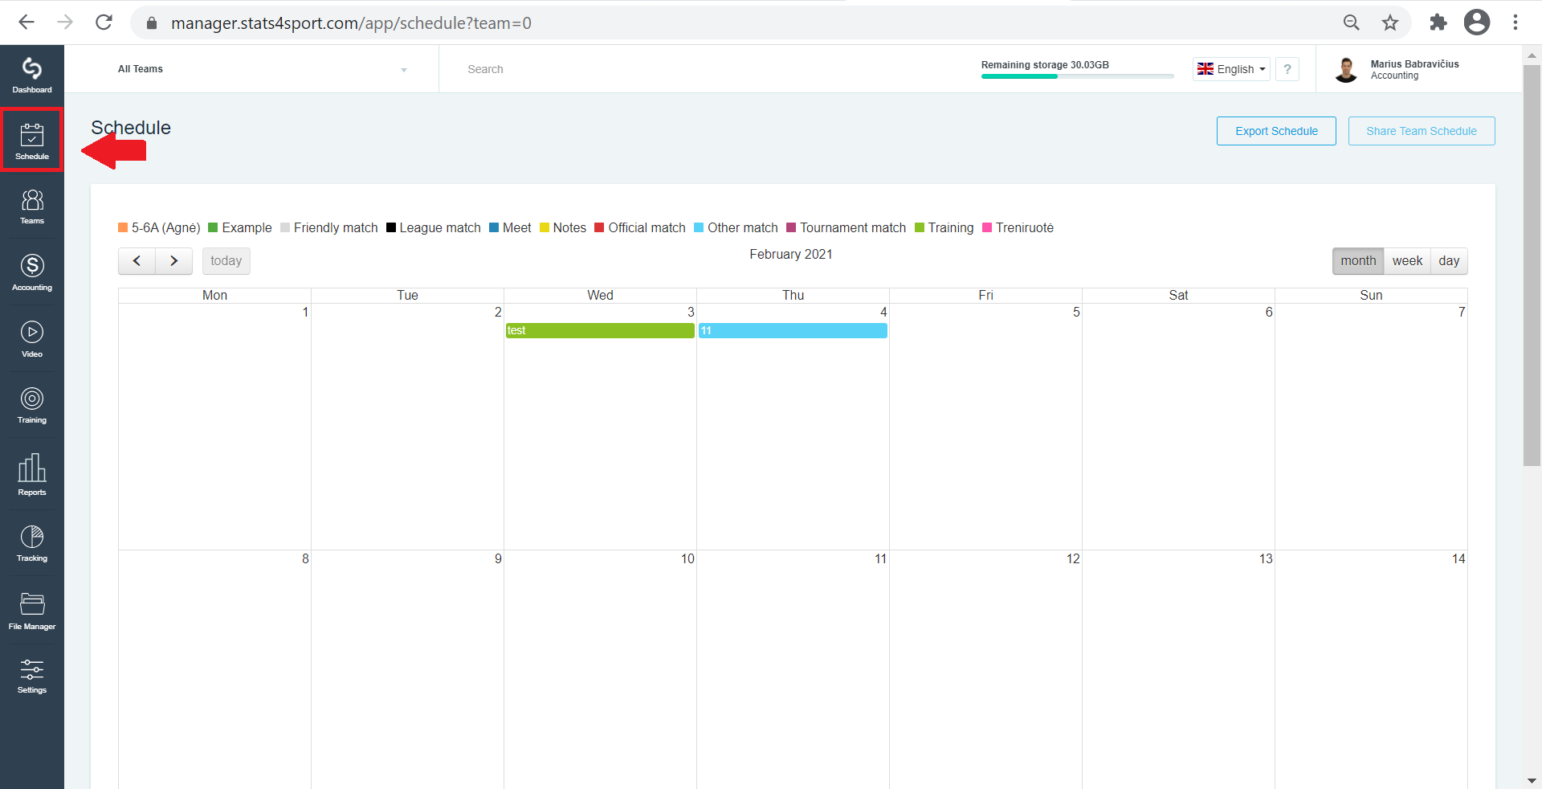This screenshot has width=1542, height=789.
Task: Open browser extensions puzzle icon
Action: pyautogui.click(x=1438, y=22)
